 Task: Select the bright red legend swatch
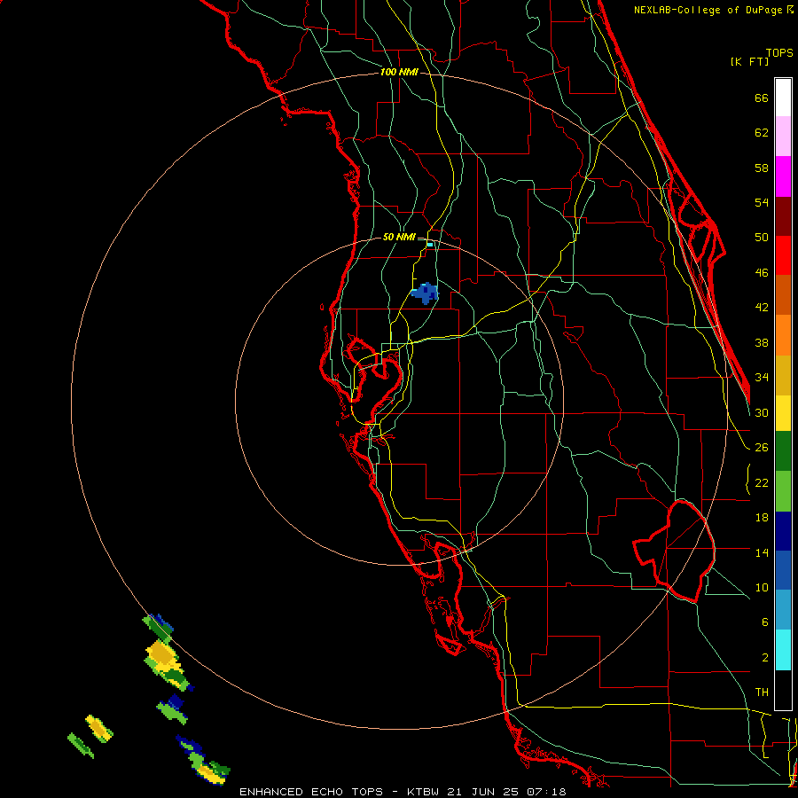[x=783, y=255]
